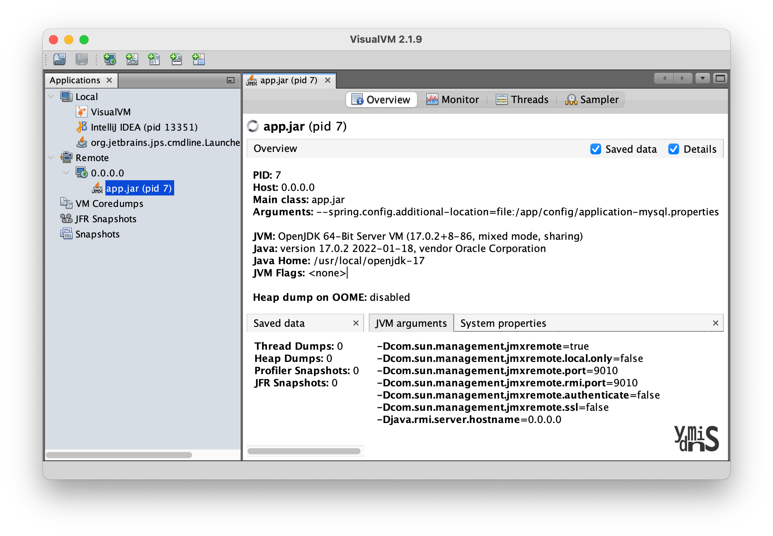Minimize the Applications panel
Viewport: 773px width, 536px height.
click(230, 80)
